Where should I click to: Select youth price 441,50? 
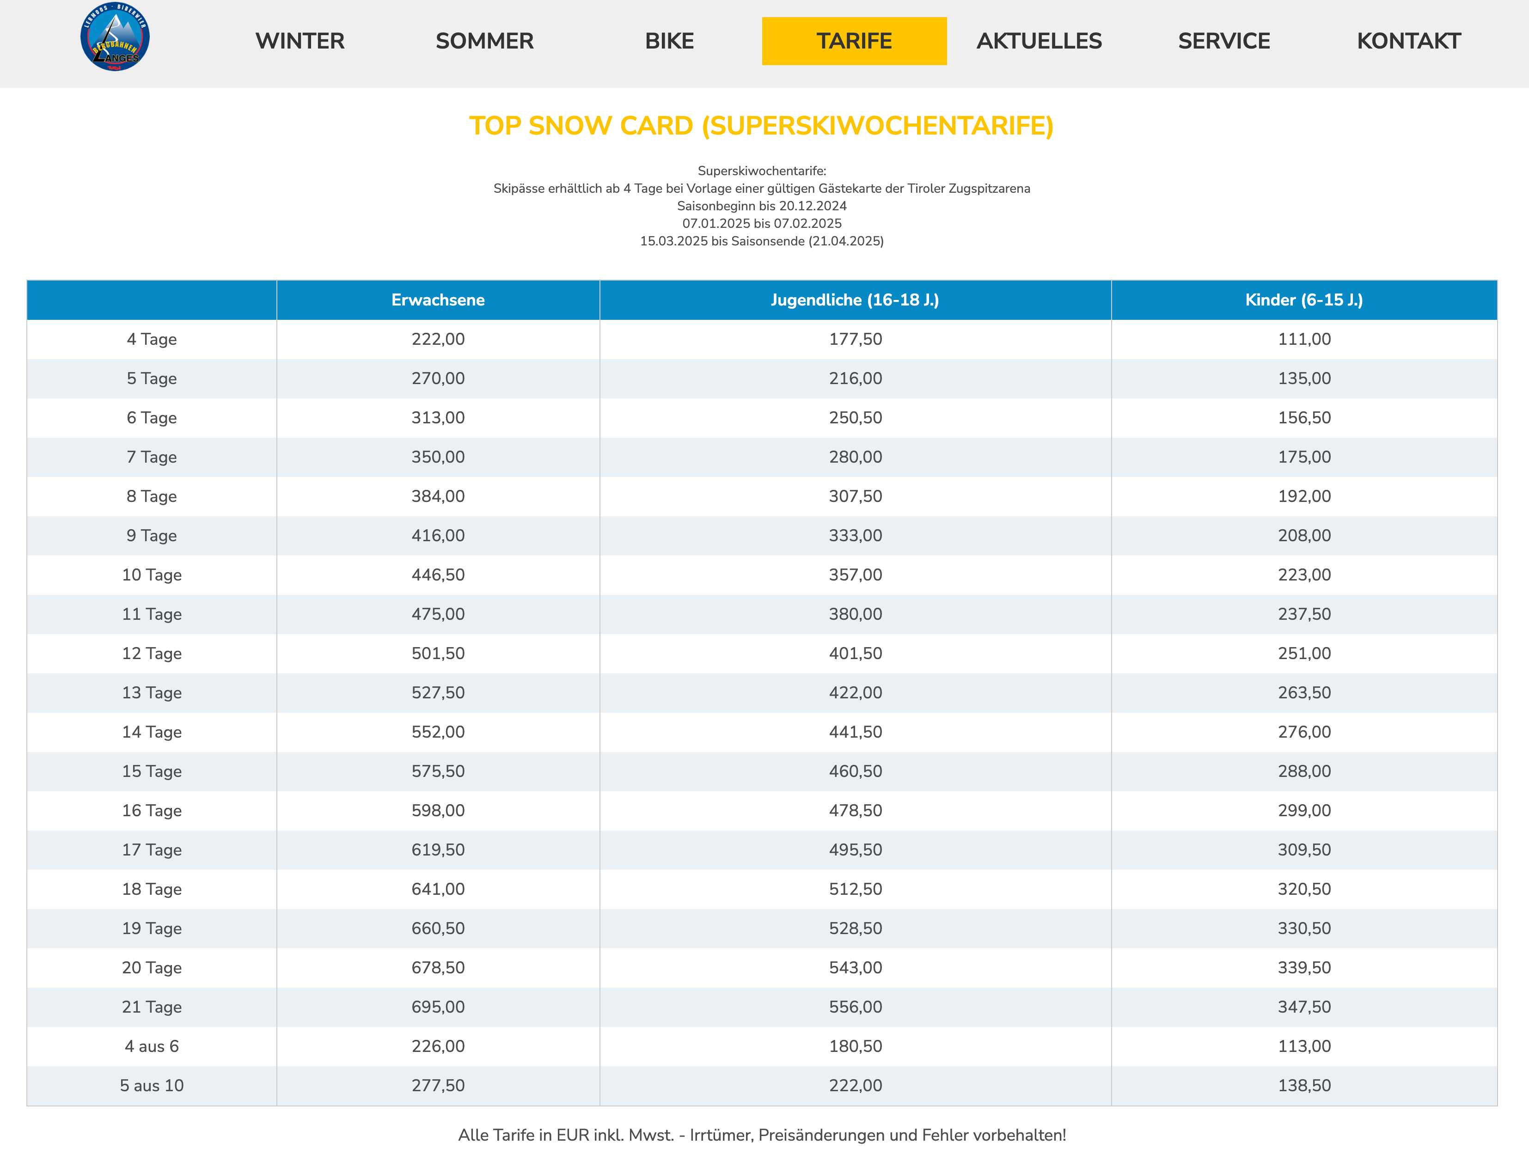tap(856, 733)
